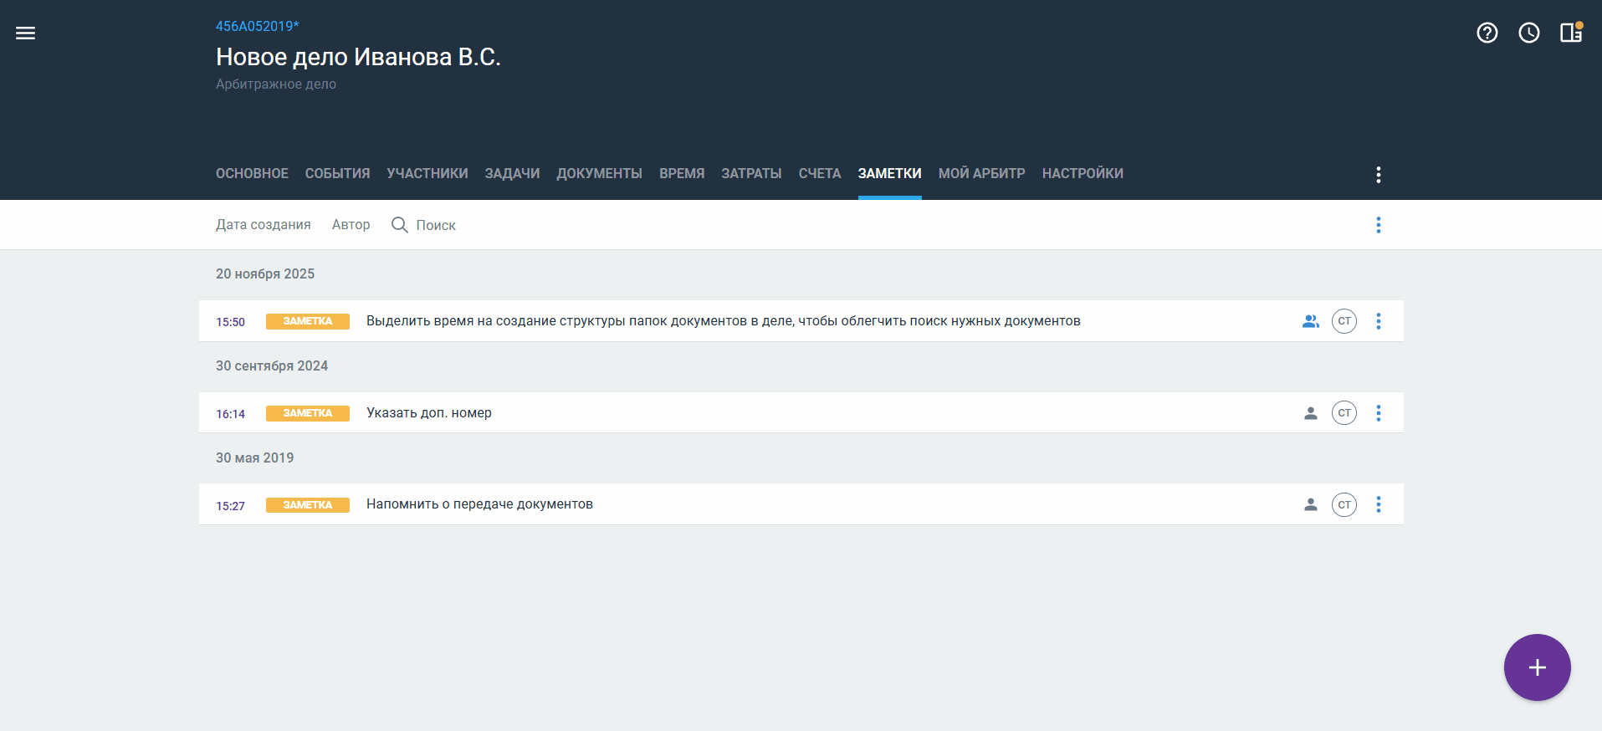Screen dimensions: 1602x731
Task: Click shared users icon on 15:50 note
Action: pos(1310,321)
